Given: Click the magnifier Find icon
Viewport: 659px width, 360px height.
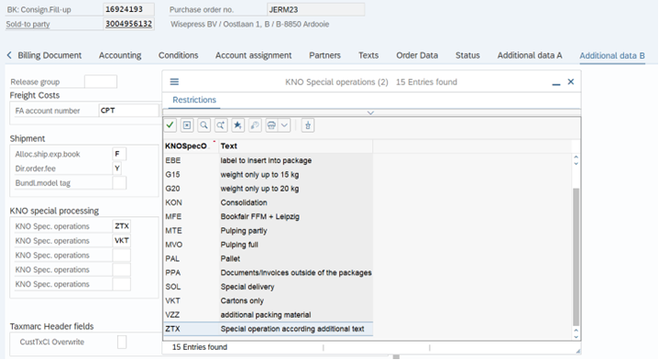Looking at the screenshot, I should click(x=203, y=125).
